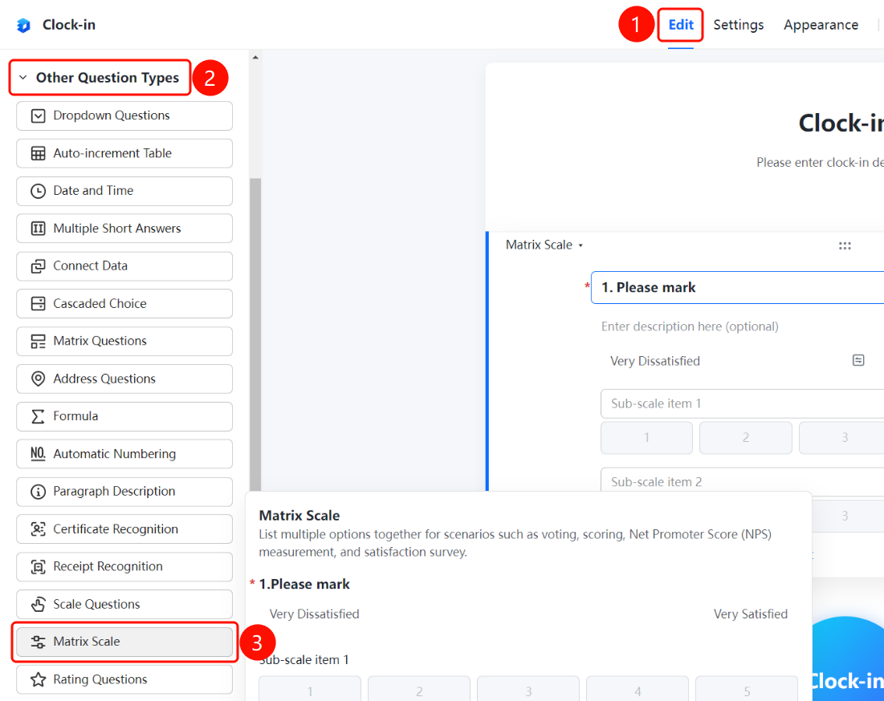Click the Address Questions pin icon
Image resolution: width=884 pixels, height=701 pixels.
pos(38,379)
